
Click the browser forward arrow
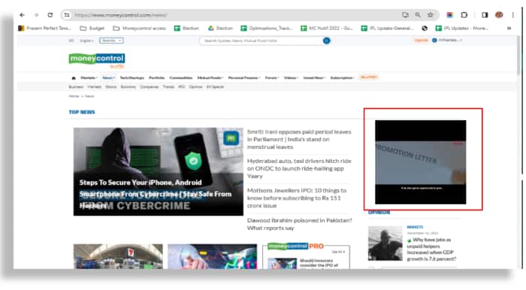pyautogui.click(x=36, y=15)
